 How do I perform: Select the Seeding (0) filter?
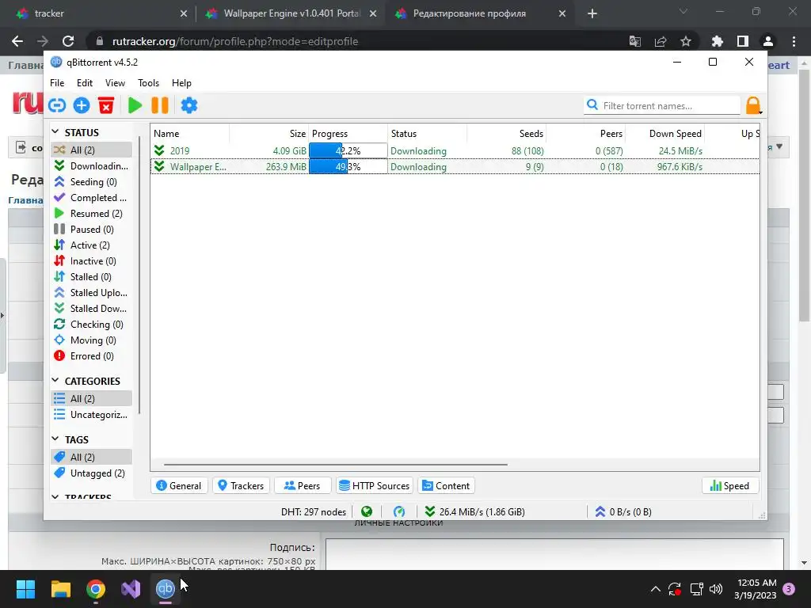click(92, 182)
